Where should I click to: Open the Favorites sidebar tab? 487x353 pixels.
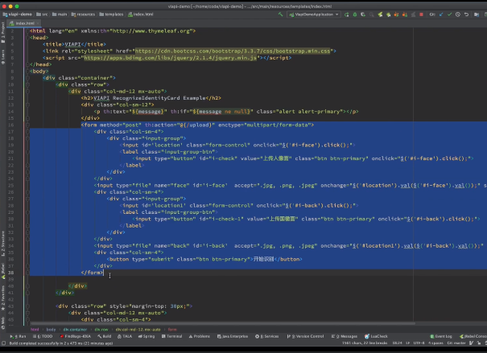tap(2, 298)
